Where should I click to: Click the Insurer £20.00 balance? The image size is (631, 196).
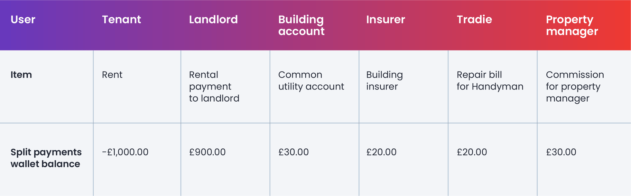[x=381, y=152]
